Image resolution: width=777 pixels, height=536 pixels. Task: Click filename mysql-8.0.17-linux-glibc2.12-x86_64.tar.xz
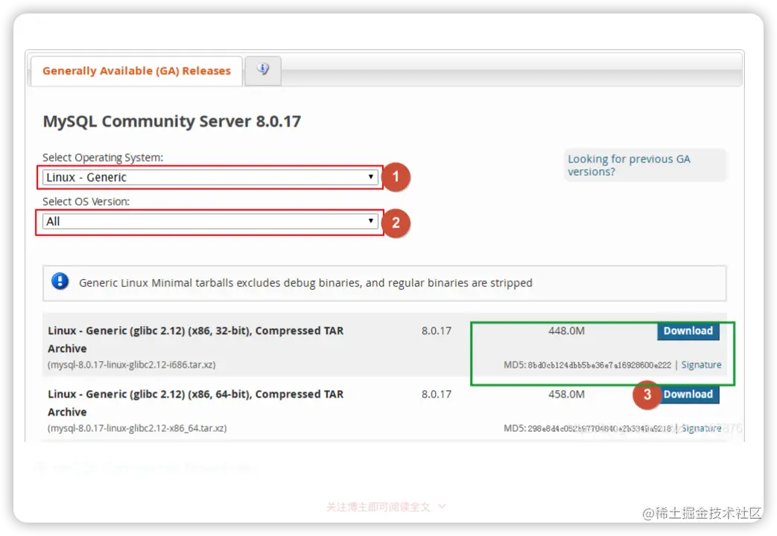(137, 428)
